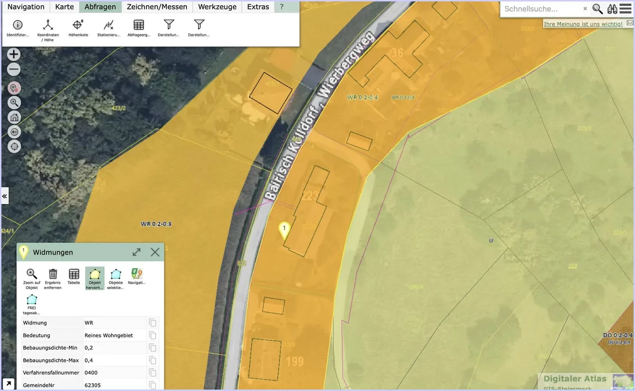
Task: Switch to the Zeichnen/Messen tab
Action: (x=157, y=7)
